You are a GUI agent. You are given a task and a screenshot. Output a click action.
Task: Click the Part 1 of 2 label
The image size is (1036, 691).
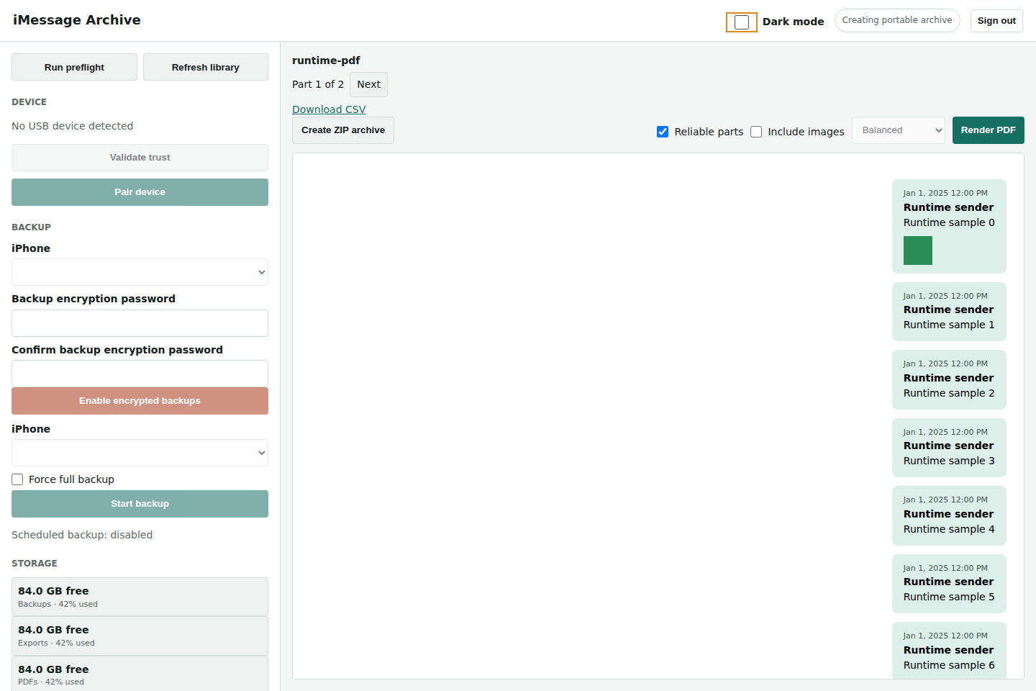pos(318,84)
